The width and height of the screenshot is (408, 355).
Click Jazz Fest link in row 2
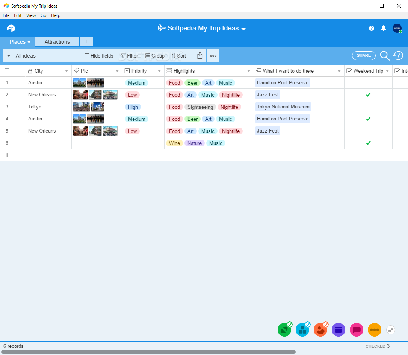(x=268, y=94)
